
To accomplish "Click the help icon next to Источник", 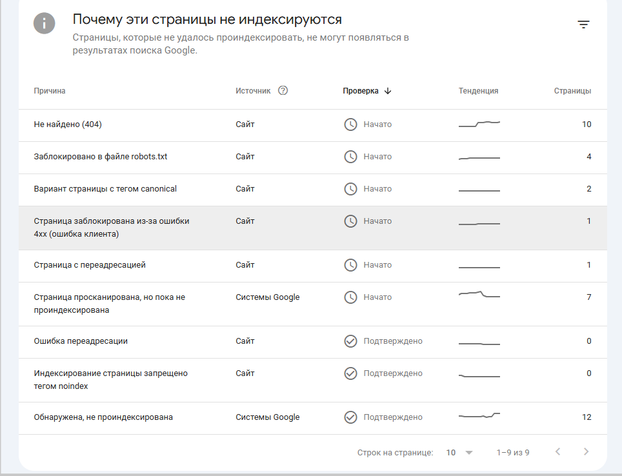I will point(283,91).
